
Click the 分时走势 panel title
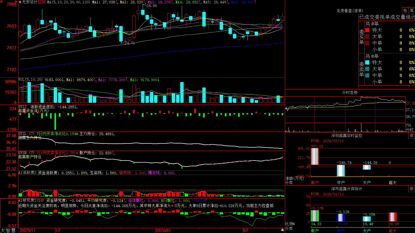tap(350, 92)
